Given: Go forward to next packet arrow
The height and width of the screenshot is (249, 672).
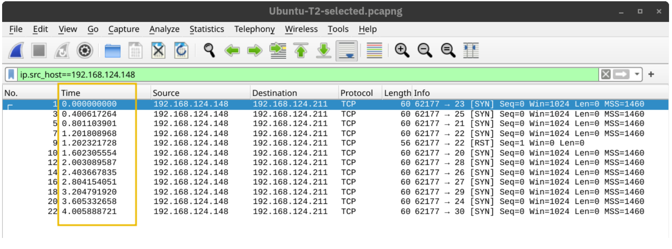Looking at the screenshot, I should point(255,51).
